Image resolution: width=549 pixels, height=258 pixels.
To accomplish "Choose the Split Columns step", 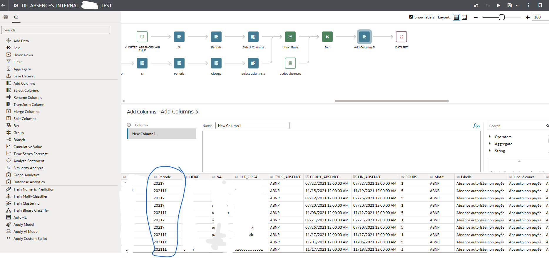I will click(25, 118).
